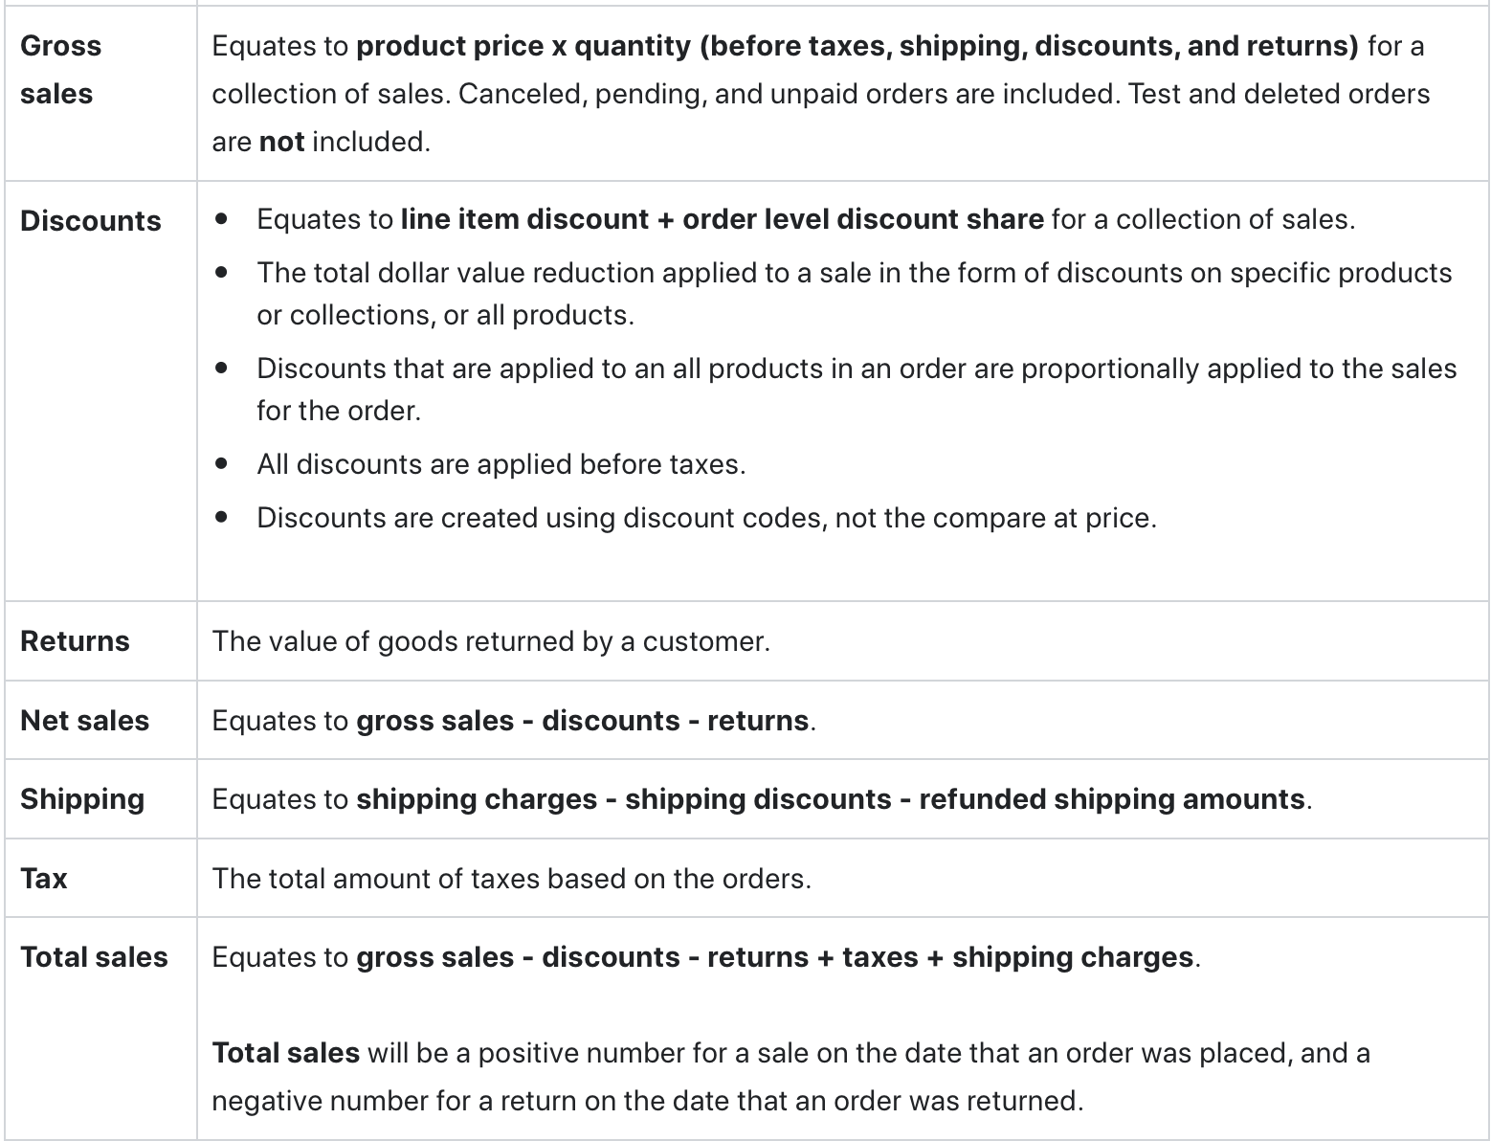Click the Gross sales row label
This screenshot has width=1491, height=1141.
[x=60, y=70]
